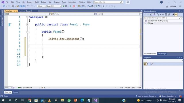This screenshot has width=184, height=103.
Task: Click Start Without Debugging outline play icon
Action: (x=70, y=6)
